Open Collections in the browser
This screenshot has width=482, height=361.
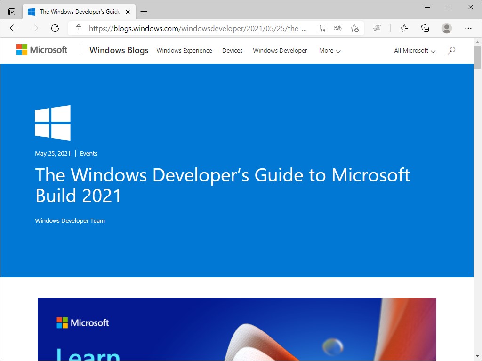(425, 28)
